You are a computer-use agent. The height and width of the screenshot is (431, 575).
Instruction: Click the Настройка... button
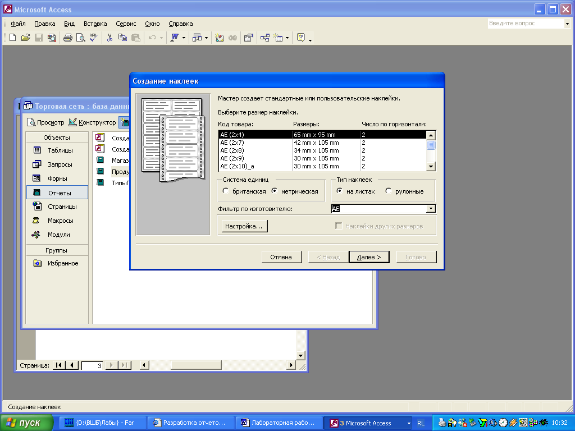(x=244, y=226)
